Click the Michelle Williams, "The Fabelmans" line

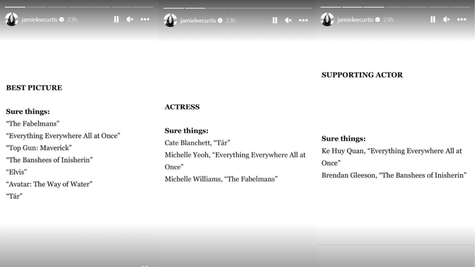tap(221, 179)
